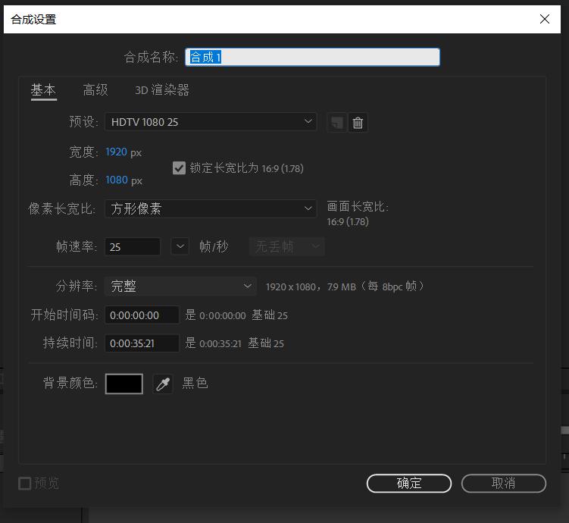Viewport: 569px width, 523px height.
Task: Click the 是 0:00:00:00 基础 25 text
Action: [x=236, y=315]
